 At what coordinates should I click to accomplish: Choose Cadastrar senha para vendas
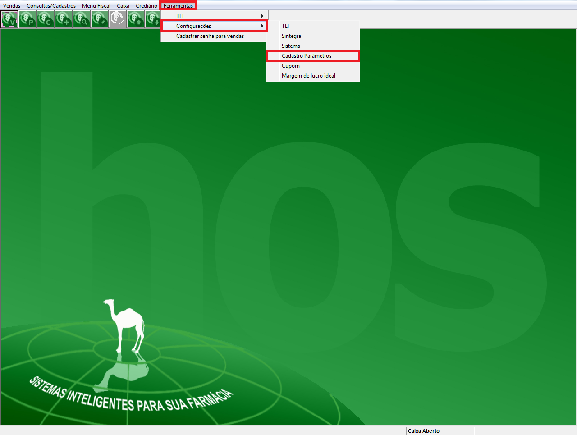click(210, 36)
